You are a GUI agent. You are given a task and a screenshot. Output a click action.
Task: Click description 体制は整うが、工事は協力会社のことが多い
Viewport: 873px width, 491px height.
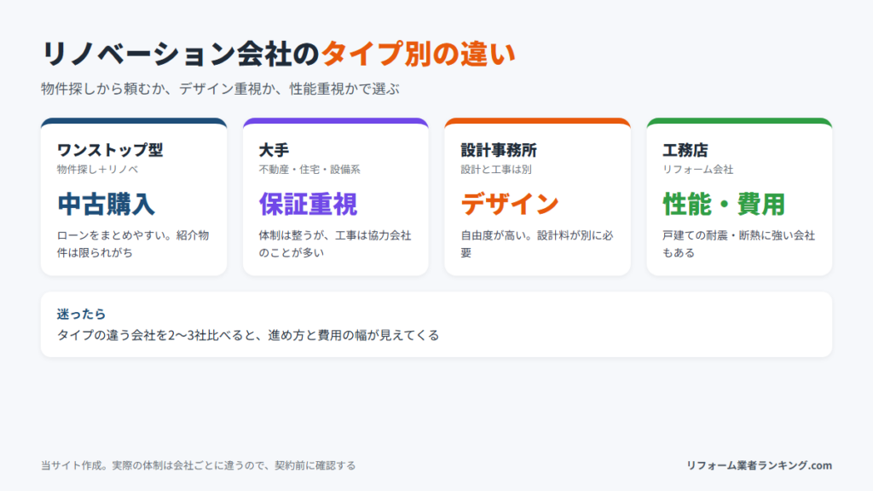(x=335, y=244)
